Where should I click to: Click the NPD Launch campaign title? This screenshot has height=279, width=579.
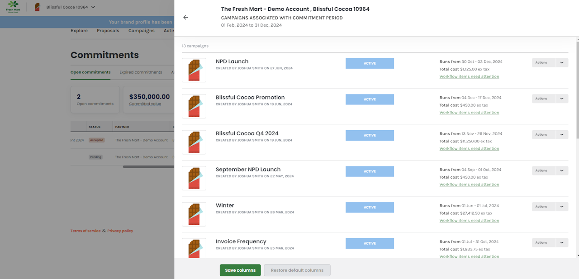232,61
